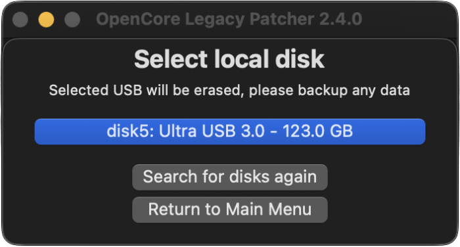Click the version number 2.4.0 in title
The width and height of the screenshot is (460, 247).
340,19
